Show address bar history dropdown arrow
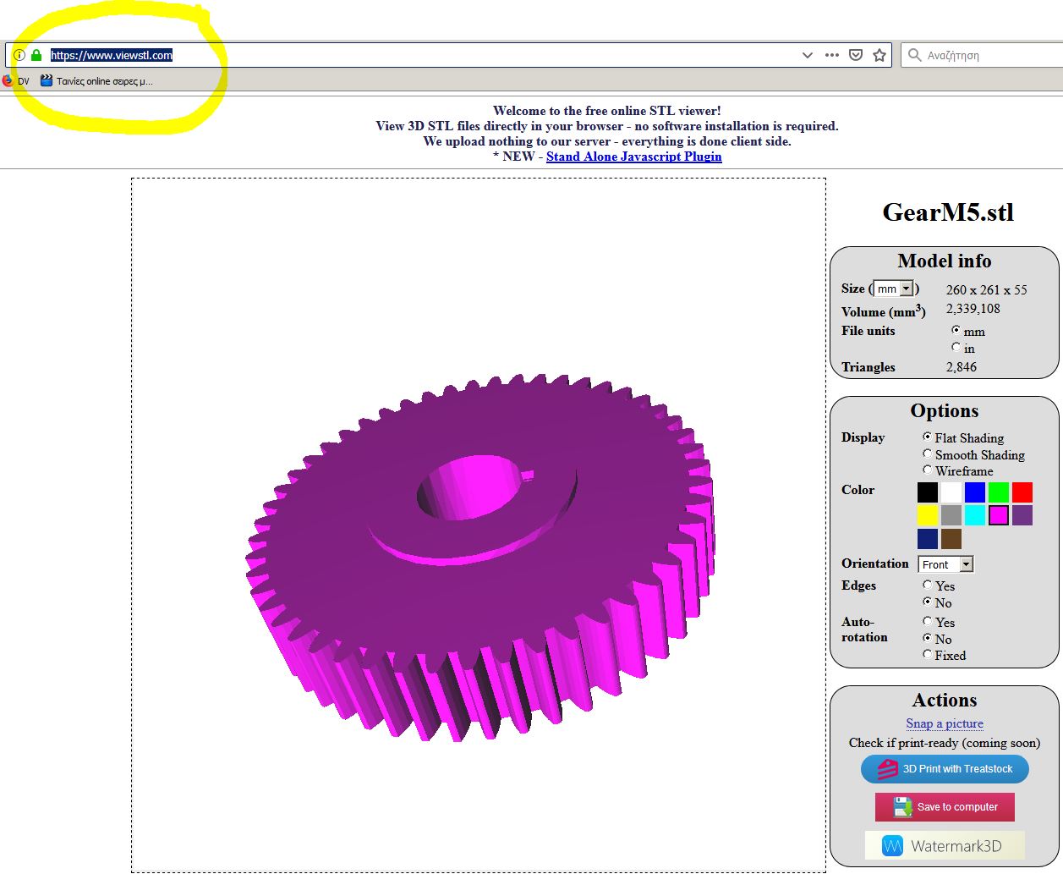Viewport: 1063px width, 874px height. [x=807, y=55]
